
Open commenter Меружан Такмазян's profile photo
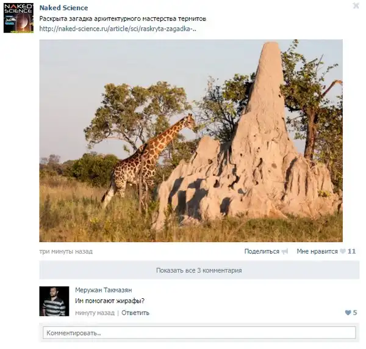coord(54,301)
